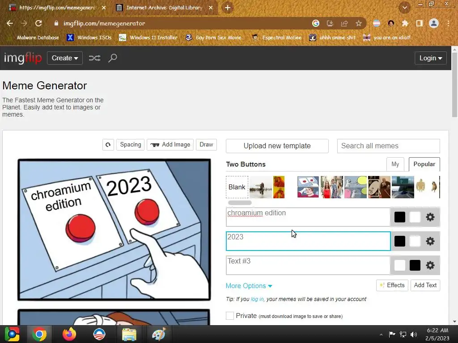Image resolution: width=458 pixels, height=343 pixels.
Task: Click the chroamium edition text box
Action: click(308, 217)
